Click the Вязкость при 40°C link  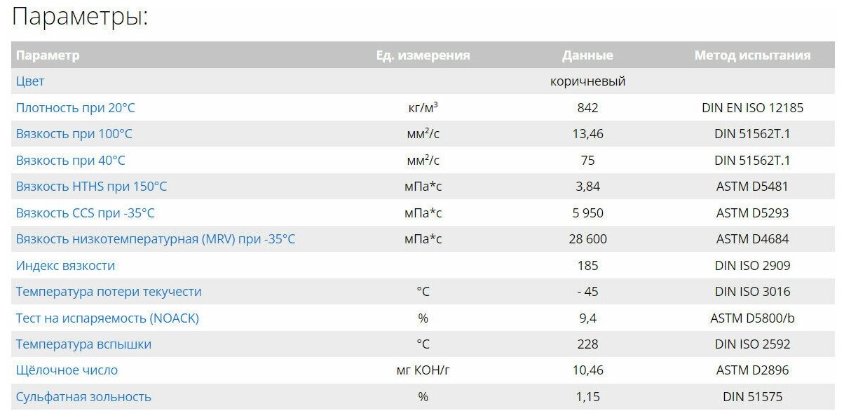tap(70, 161)
